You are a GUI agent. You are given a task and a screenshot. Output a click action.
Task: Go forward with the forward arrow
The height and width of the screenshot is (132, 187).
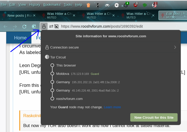pos(15,26)
